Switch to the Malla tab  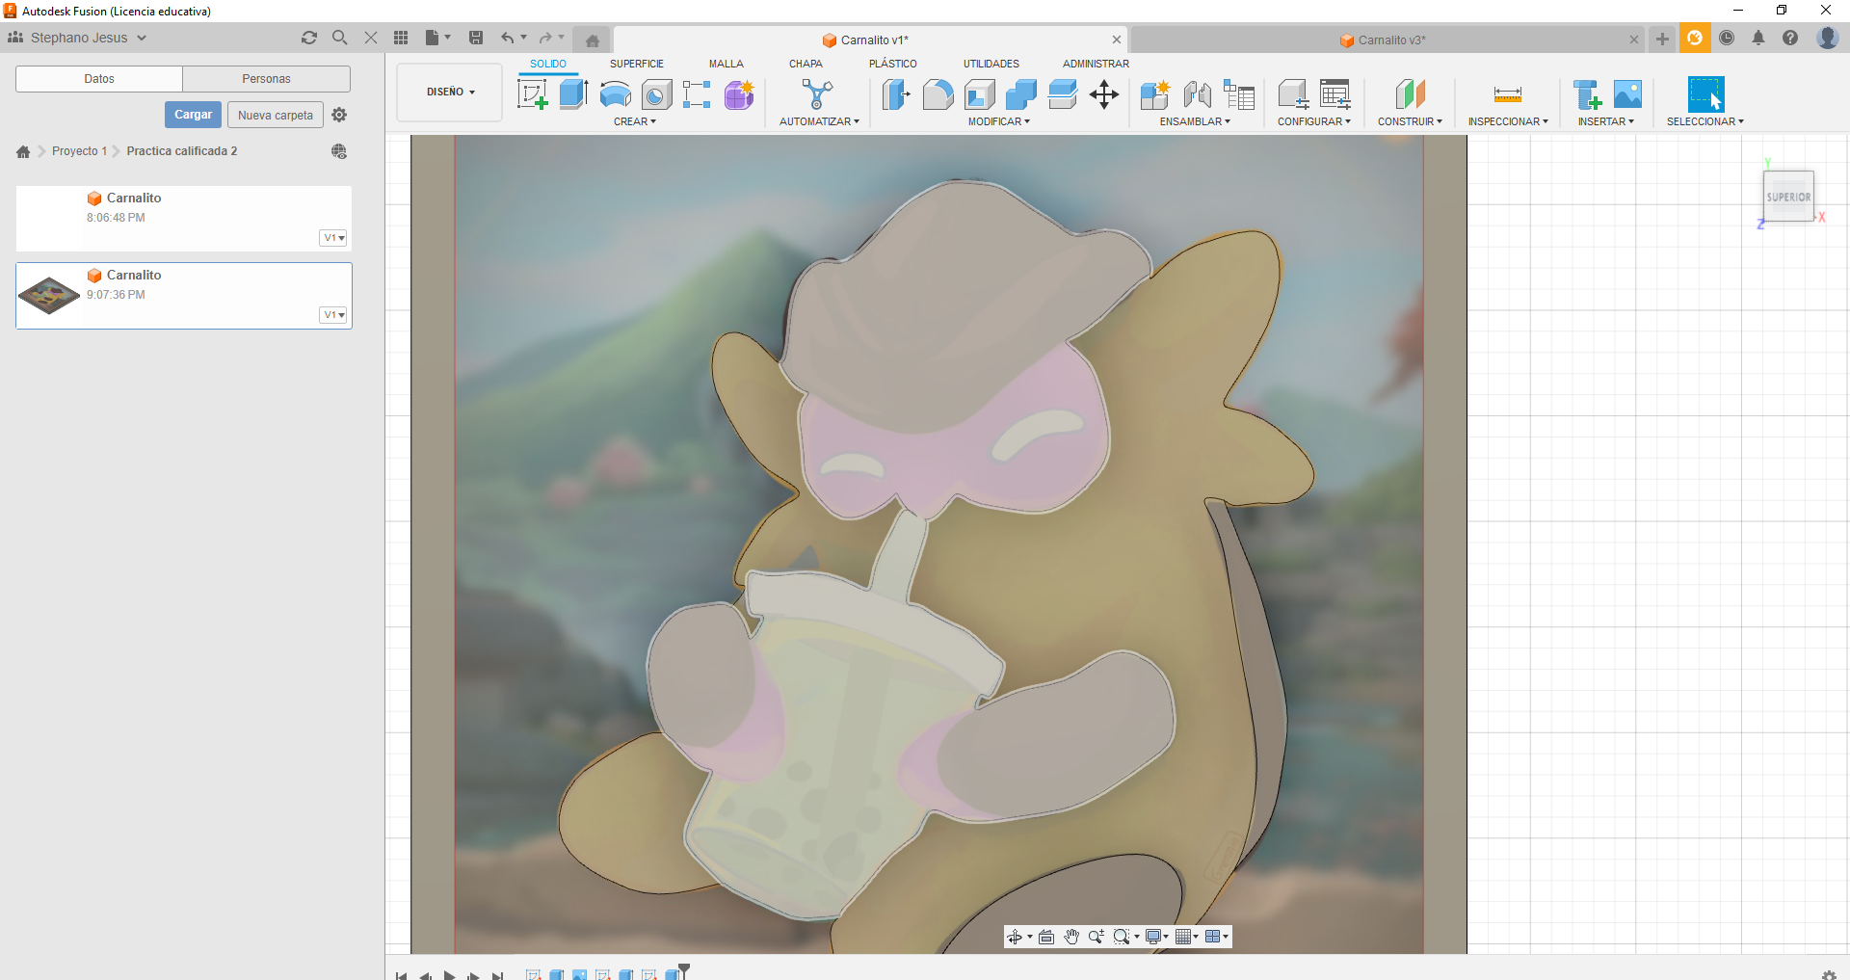[727, 64]
